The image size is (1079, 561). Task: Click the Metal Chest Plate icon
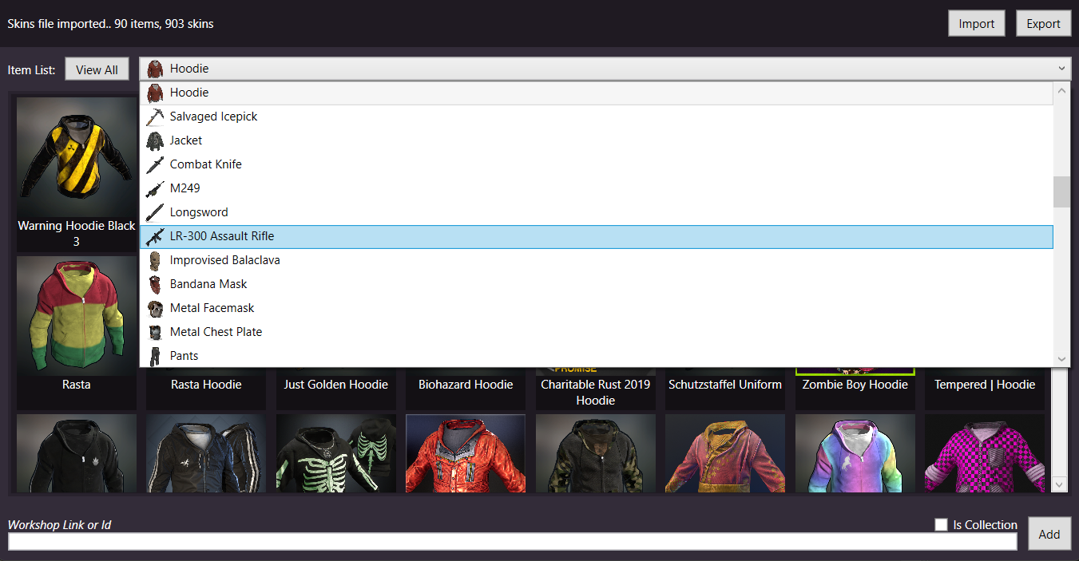click(x=155, y=332)
